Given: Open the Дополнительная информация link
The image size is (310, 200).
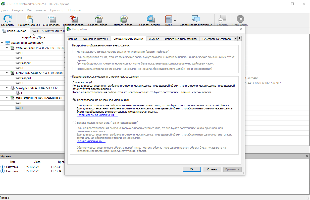Looking at the screenshot, I should (x=97, y=115).
